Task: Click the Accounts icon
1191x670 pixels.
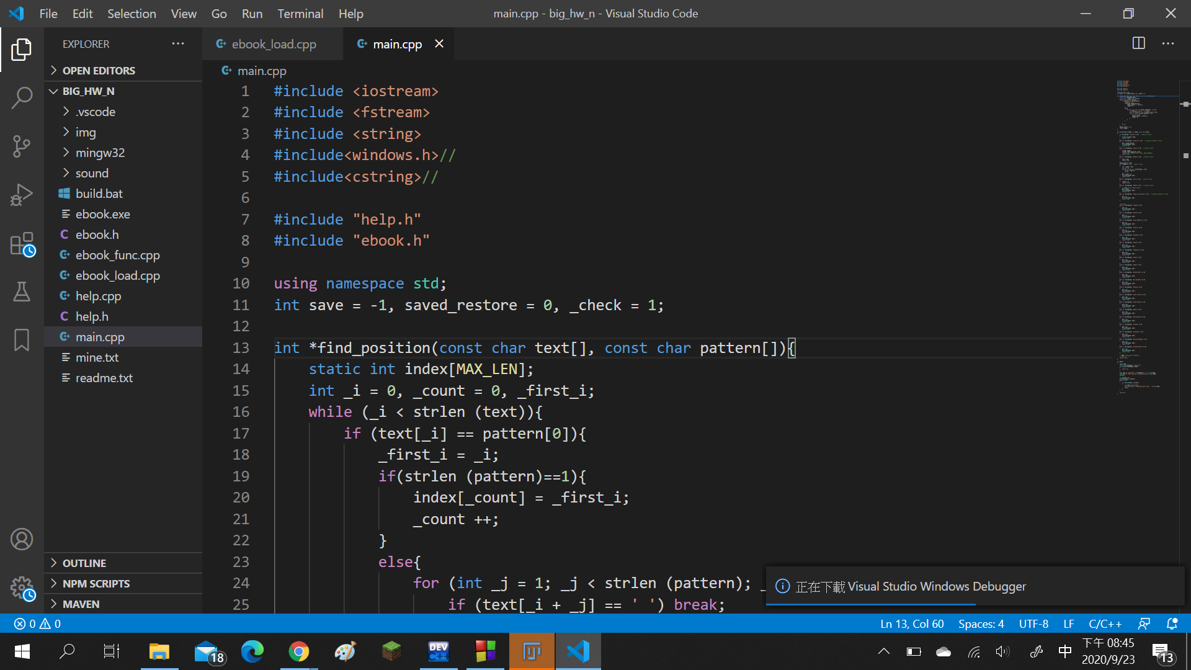Action: 22,539
